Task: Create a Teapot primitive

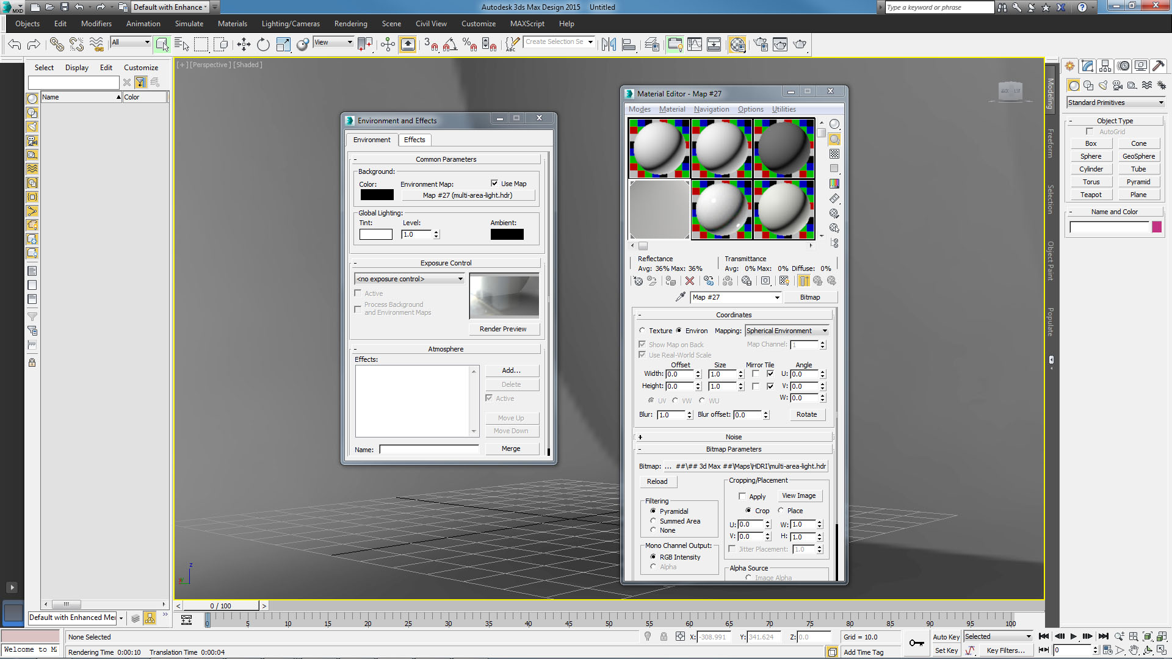Action: point(1091,195)
